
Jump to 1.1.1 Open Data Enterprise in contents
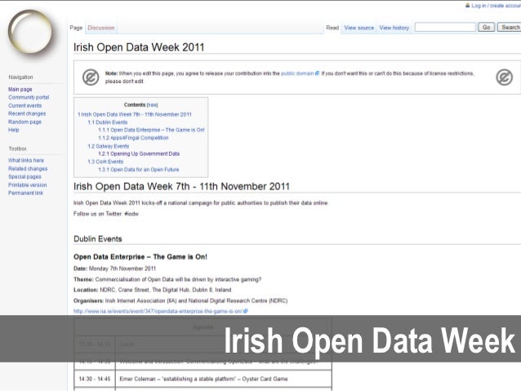[x=151, y=130]
